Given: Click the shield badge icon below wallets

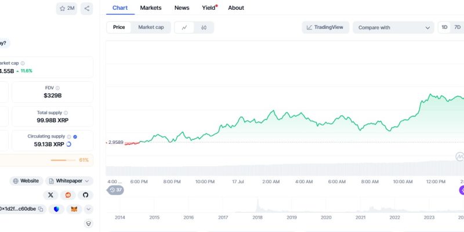Looking at the screenshot, I should (89, 223).
